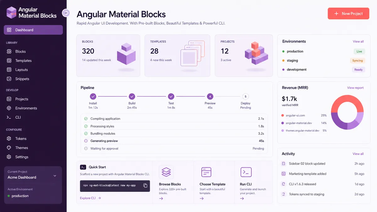377x212 pixels.
Task: Click the Compiling application check circle
Action: tap(86, 119)
